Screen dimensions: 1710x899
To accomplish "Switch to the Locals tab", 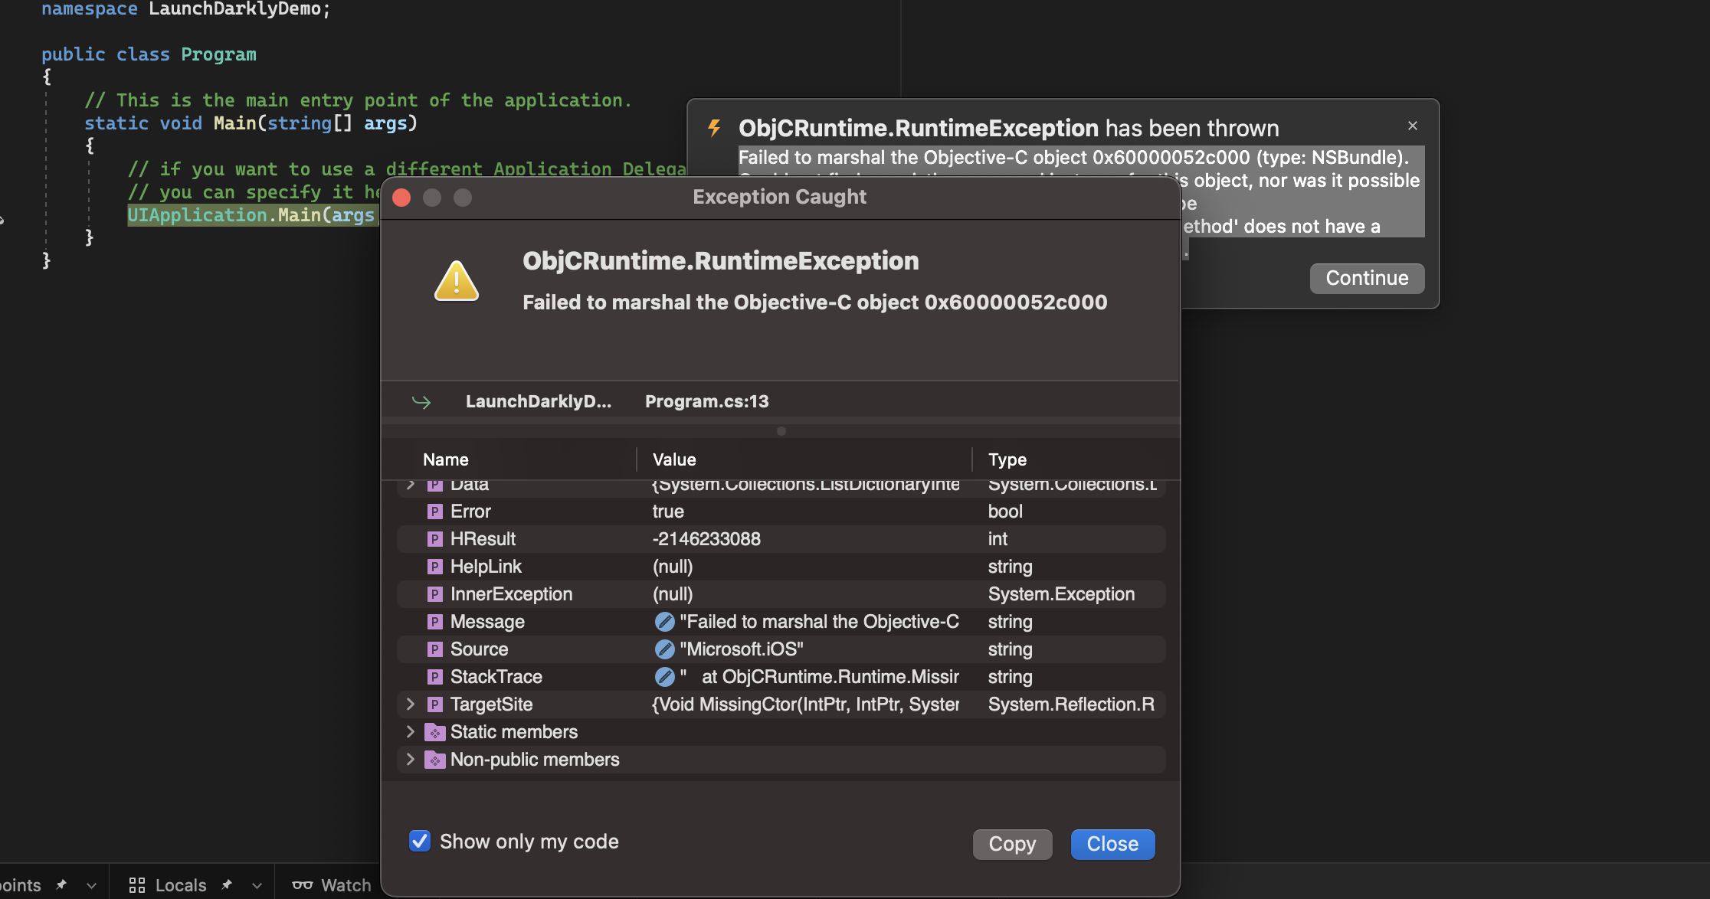I will click(179, 884).
